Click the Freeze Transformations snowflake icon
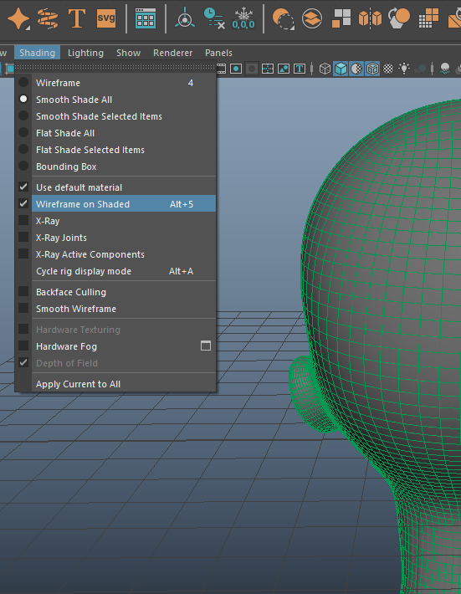This screenshot has height=594, width=461. [x=243, y=18]
